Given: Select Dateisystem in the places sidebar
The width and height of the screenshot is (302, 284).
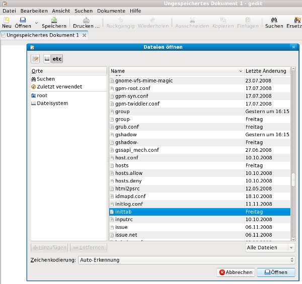Looking at the screenshot, I should click(x=52, y=103).
